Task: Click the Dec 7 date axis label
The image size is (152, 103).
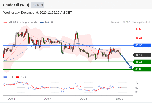Action: pos(47,99)
